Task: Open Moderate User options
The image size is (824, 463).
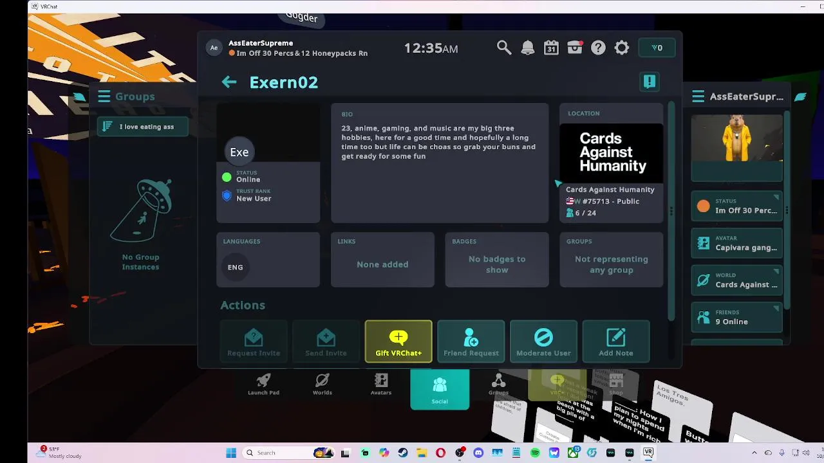Action: click(x=543, y=341)
